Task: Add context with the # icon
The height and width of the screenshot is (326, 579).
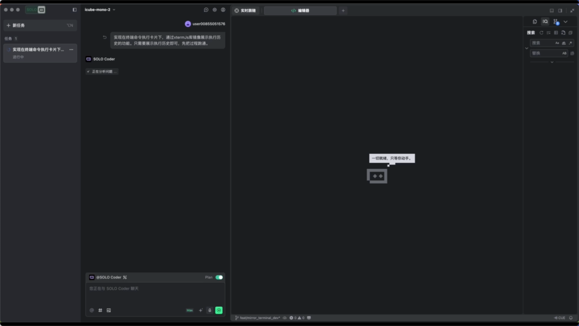Action: coord(100,310)
